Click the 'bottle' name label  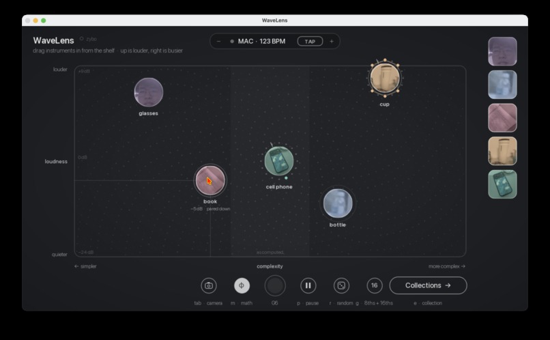click(x=338, y=225)
